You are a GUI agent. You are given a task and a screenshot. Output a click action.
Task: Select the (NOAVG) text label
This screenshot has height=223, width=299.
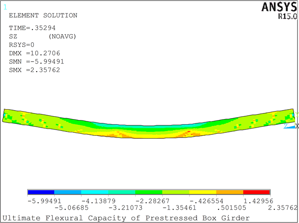pyautogui.click(x=63, y=36)
